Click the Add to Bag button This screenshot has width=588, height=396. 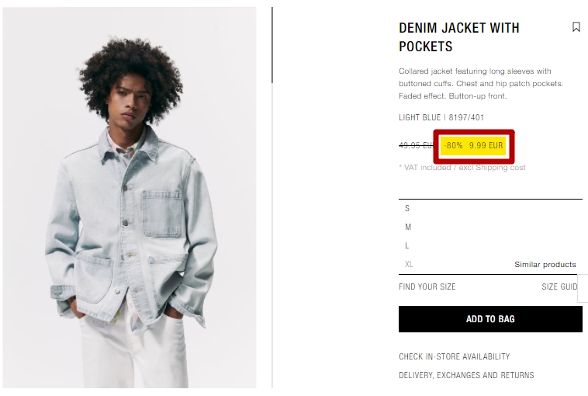pyautogui.click(x=490, y=319)
